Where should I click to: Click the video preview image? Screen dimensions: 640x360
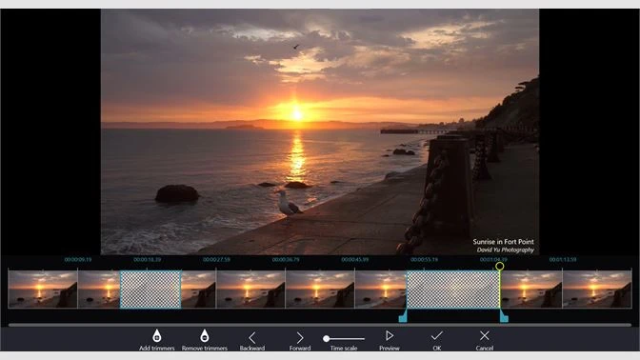coord(320,131)
